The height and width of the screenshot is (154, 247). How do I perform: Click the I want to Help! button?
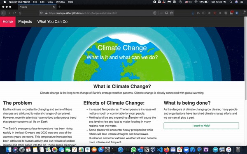coord(201,126)
